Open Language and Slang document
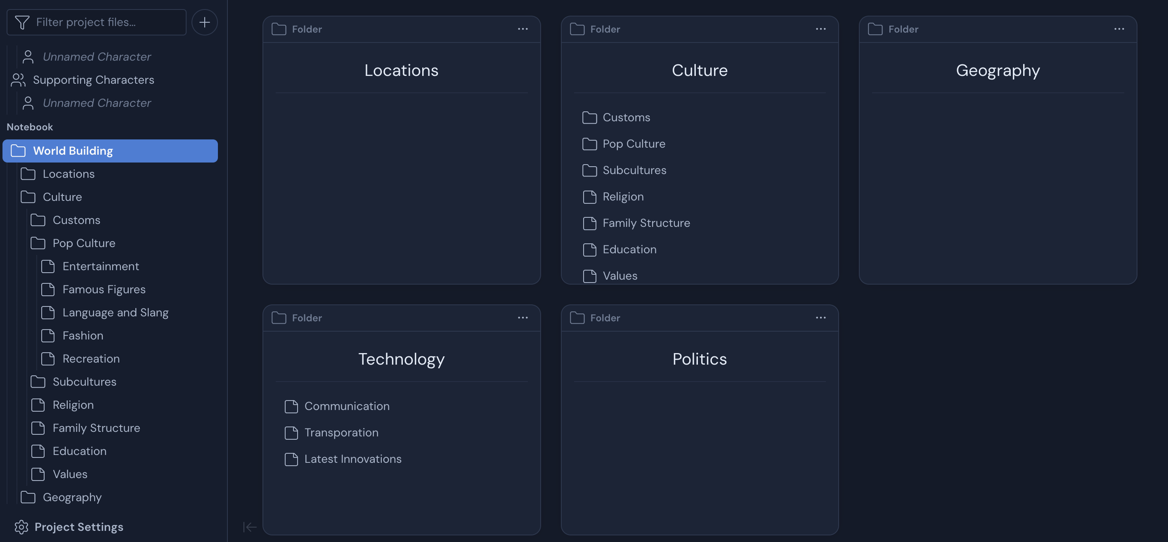Image resolution: width=1168 pixels, height=542 pixels. pos(115,312)
